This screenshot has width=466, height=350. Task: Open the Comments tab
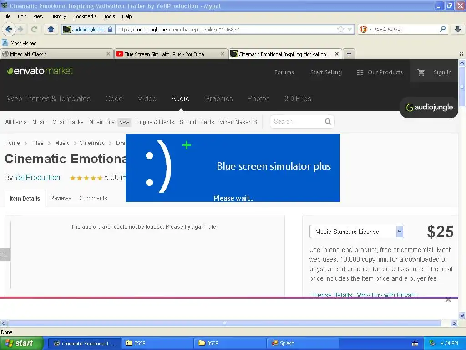(93, 198)
